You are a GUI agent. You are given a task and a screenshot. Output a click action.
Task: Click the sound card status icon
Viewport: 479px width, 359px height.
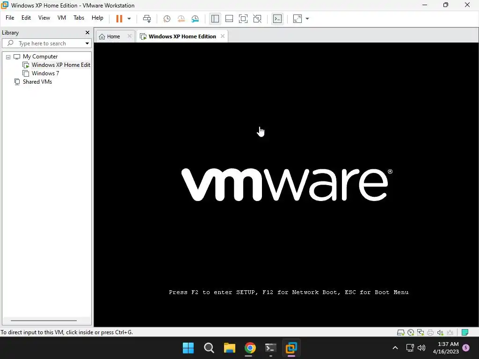pyautogui.click(x=440, y=332)
